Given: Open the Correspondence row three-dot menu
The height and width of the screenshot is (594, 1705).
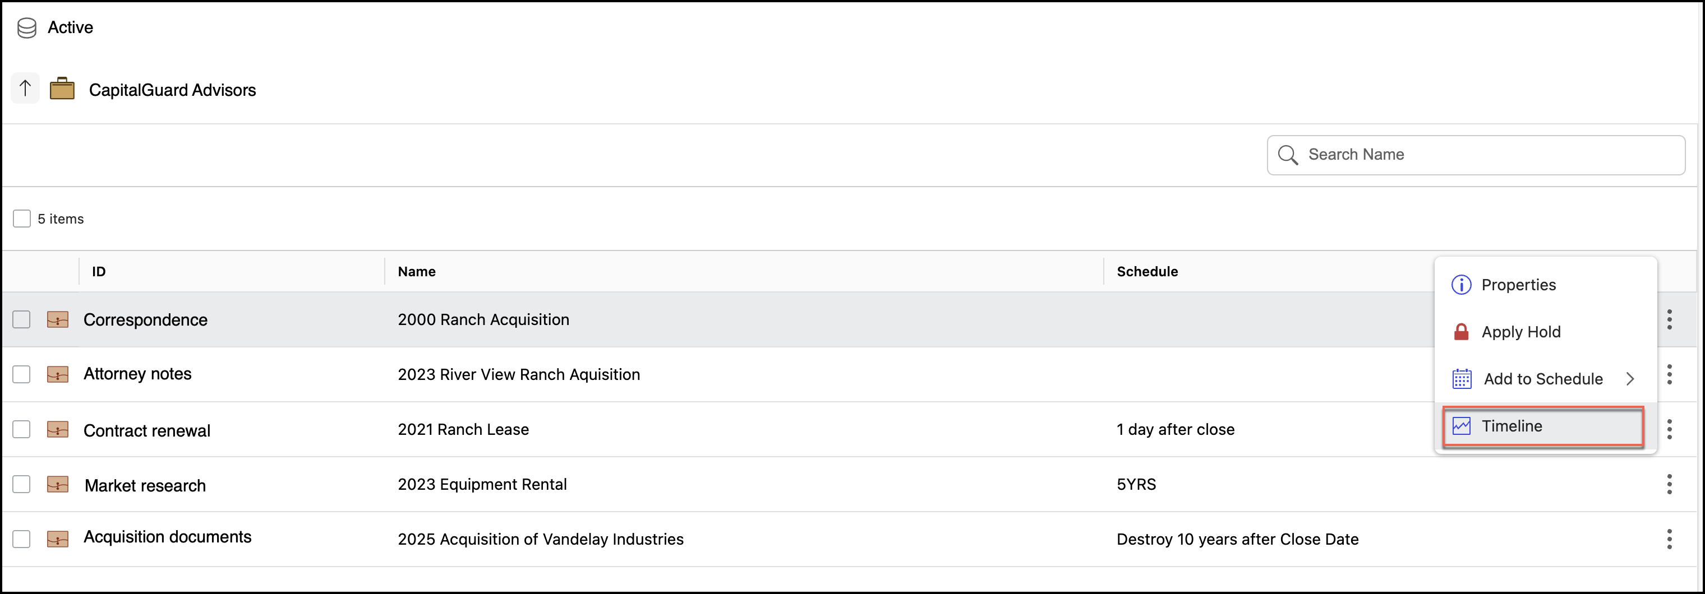Looking at the screenshot, I should pos(1669,319).
